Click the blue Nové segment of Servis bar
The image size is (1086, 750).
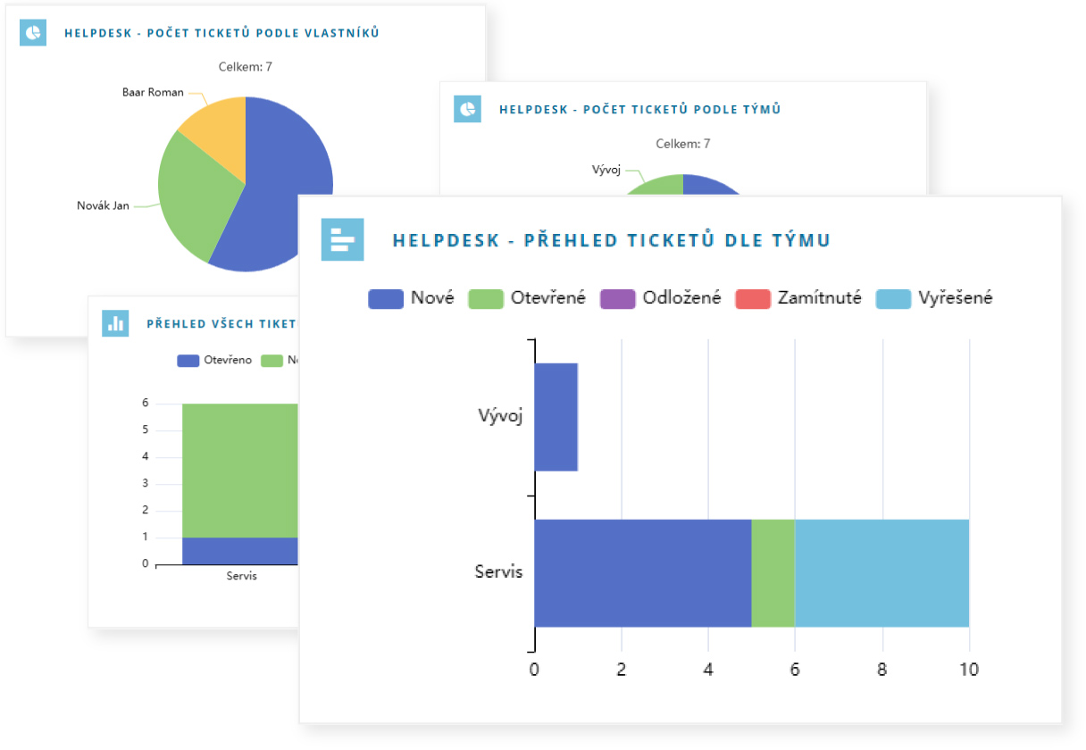click(642, 572)
